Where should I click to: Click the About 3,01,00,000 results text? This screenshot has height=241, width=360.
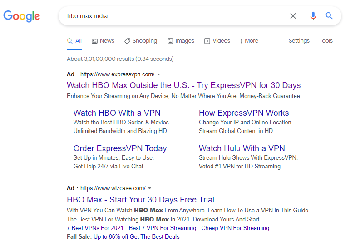click(x=120, y=59)
